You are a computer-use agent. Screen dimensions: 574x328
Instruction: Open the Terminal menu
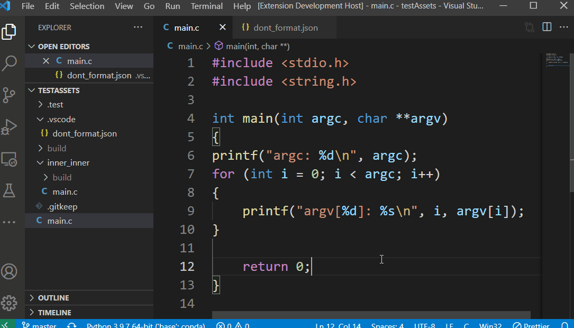[206, 6]
